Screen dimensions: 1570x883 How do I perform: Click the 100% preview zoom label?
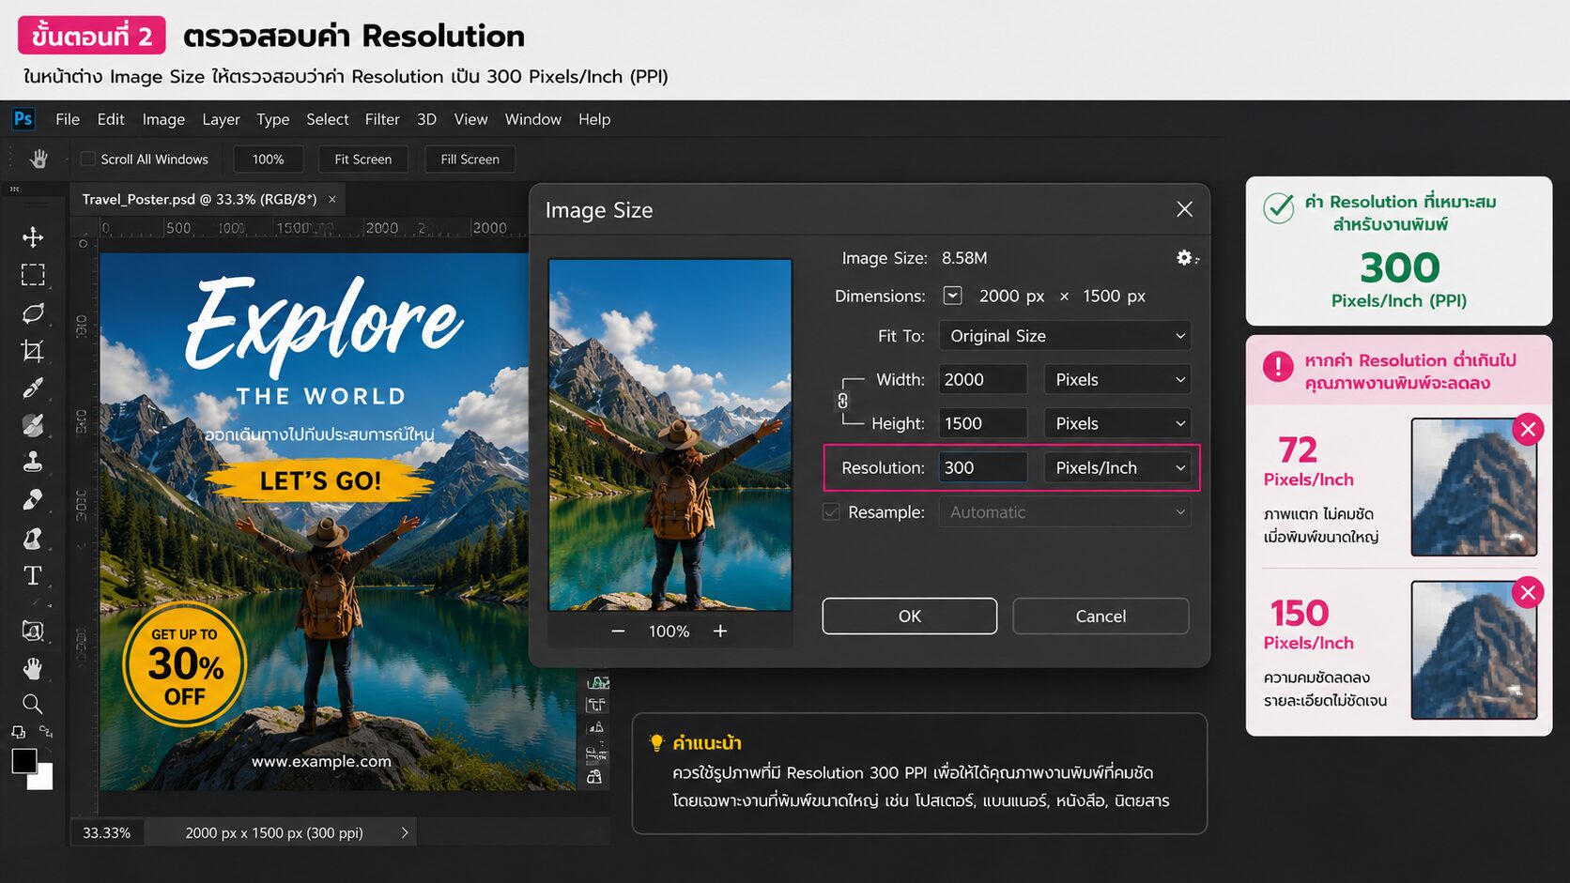pyautogui.click(x=669, y=632)
